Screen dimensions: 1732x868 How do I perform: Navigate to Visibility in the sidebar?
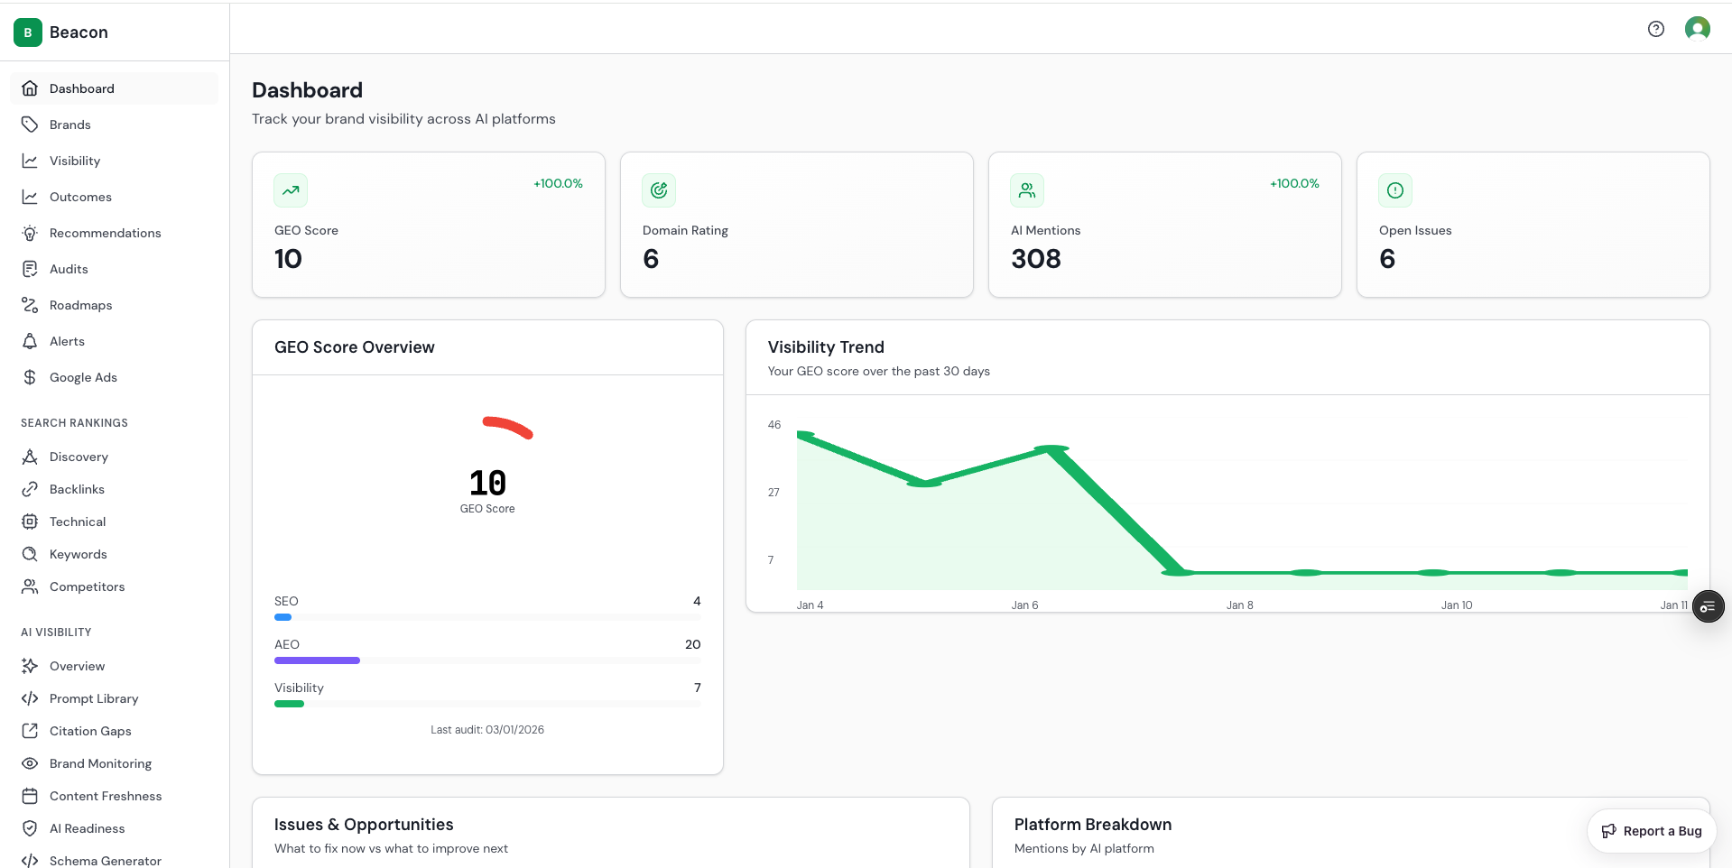tap(75, 161)
